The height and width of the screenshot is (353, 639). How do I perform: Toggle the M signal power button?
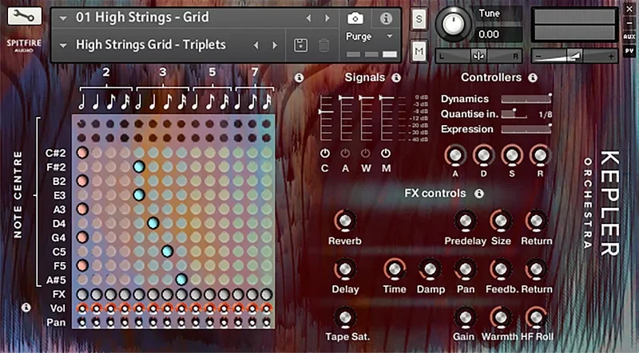click(386, 153)
